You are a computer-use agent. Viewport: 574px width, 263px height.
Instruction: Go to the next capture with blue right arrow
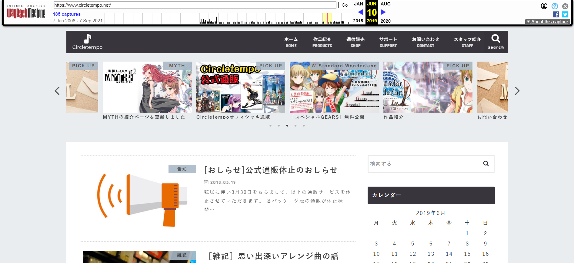coord(383,12)
